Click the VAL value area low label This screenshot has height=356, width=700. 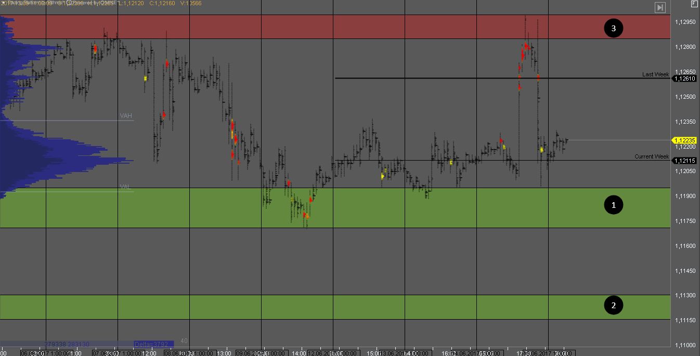[125, 187]
